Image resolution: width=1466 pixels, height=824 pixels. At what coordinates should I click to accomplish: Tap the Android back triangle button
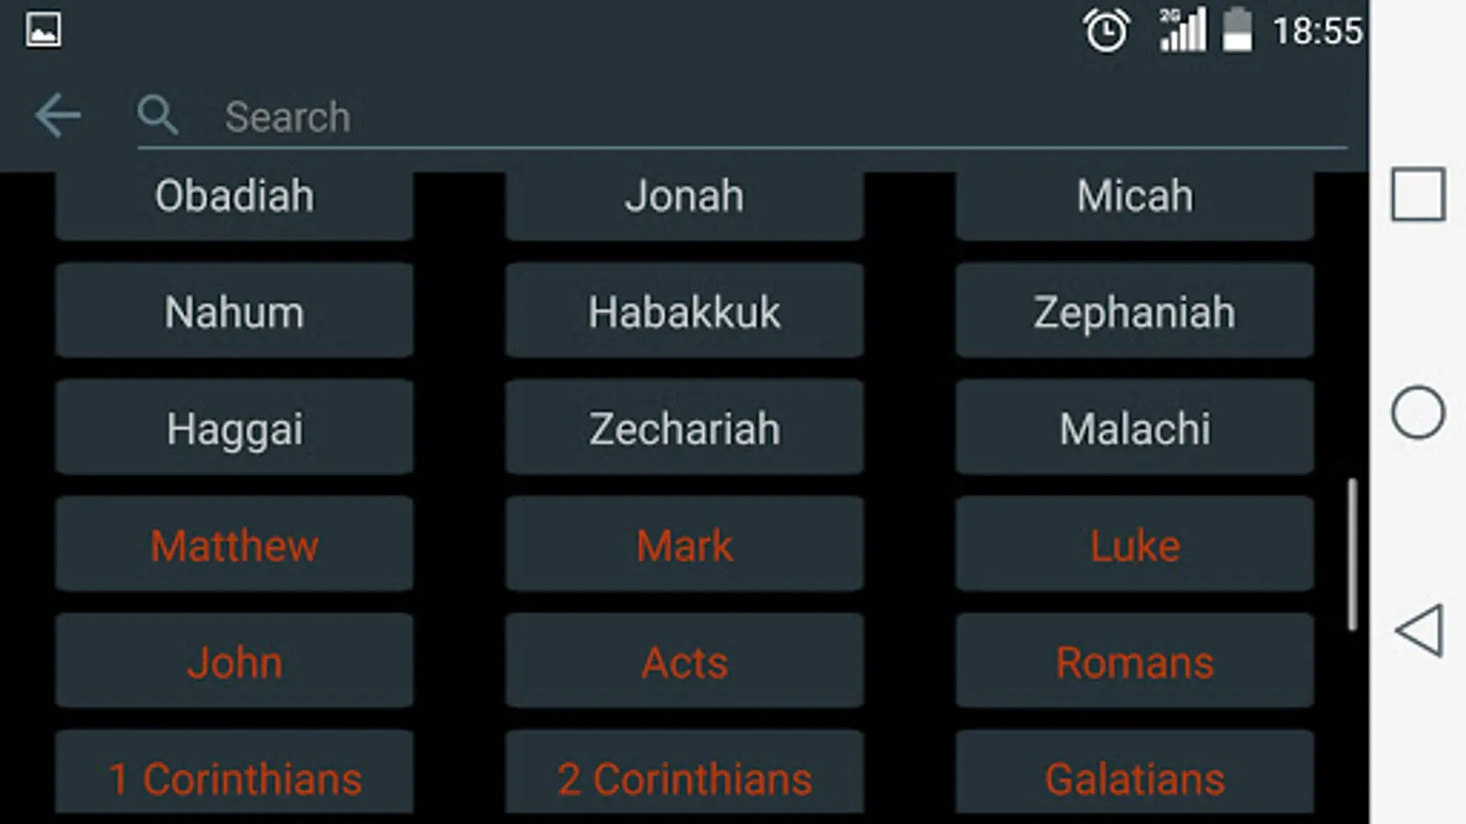click(x=1419, y=630)
